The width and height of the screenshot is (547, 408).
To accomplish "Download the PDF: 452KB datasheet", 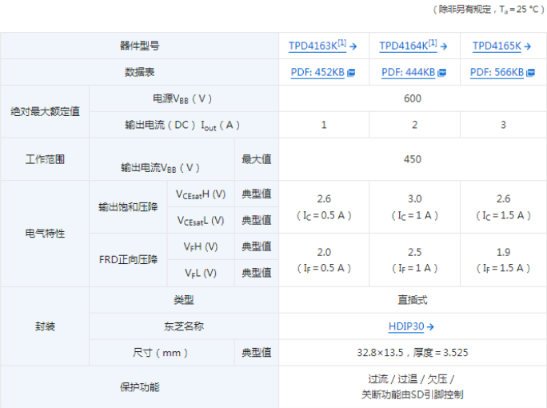I will click(317, 72).
